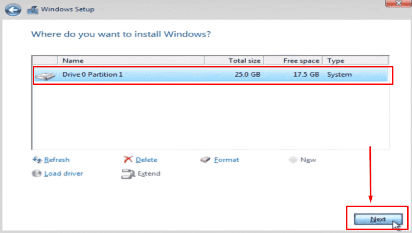Click the hard drive icon for Partition 1
This screenshot has height=233, width=412.
click(45, 76)
